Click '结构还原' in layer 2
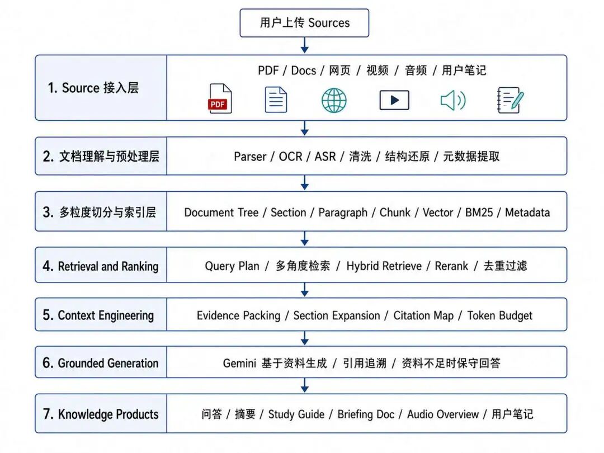 pyautogui.click(x=407, y=157)
